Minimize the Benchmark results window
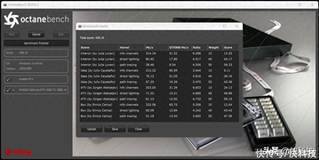The image size is (319, 160). pyautogui.click(x=213, y=26)
